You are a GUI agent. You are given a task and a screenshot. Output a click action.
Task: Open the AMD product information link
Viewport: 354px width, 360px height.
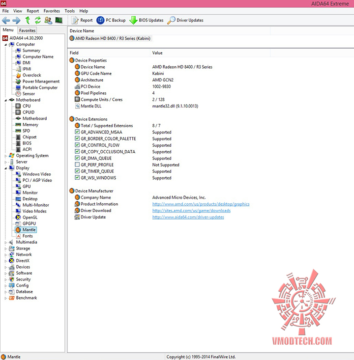pyautogui.click(x=201, y=204)
